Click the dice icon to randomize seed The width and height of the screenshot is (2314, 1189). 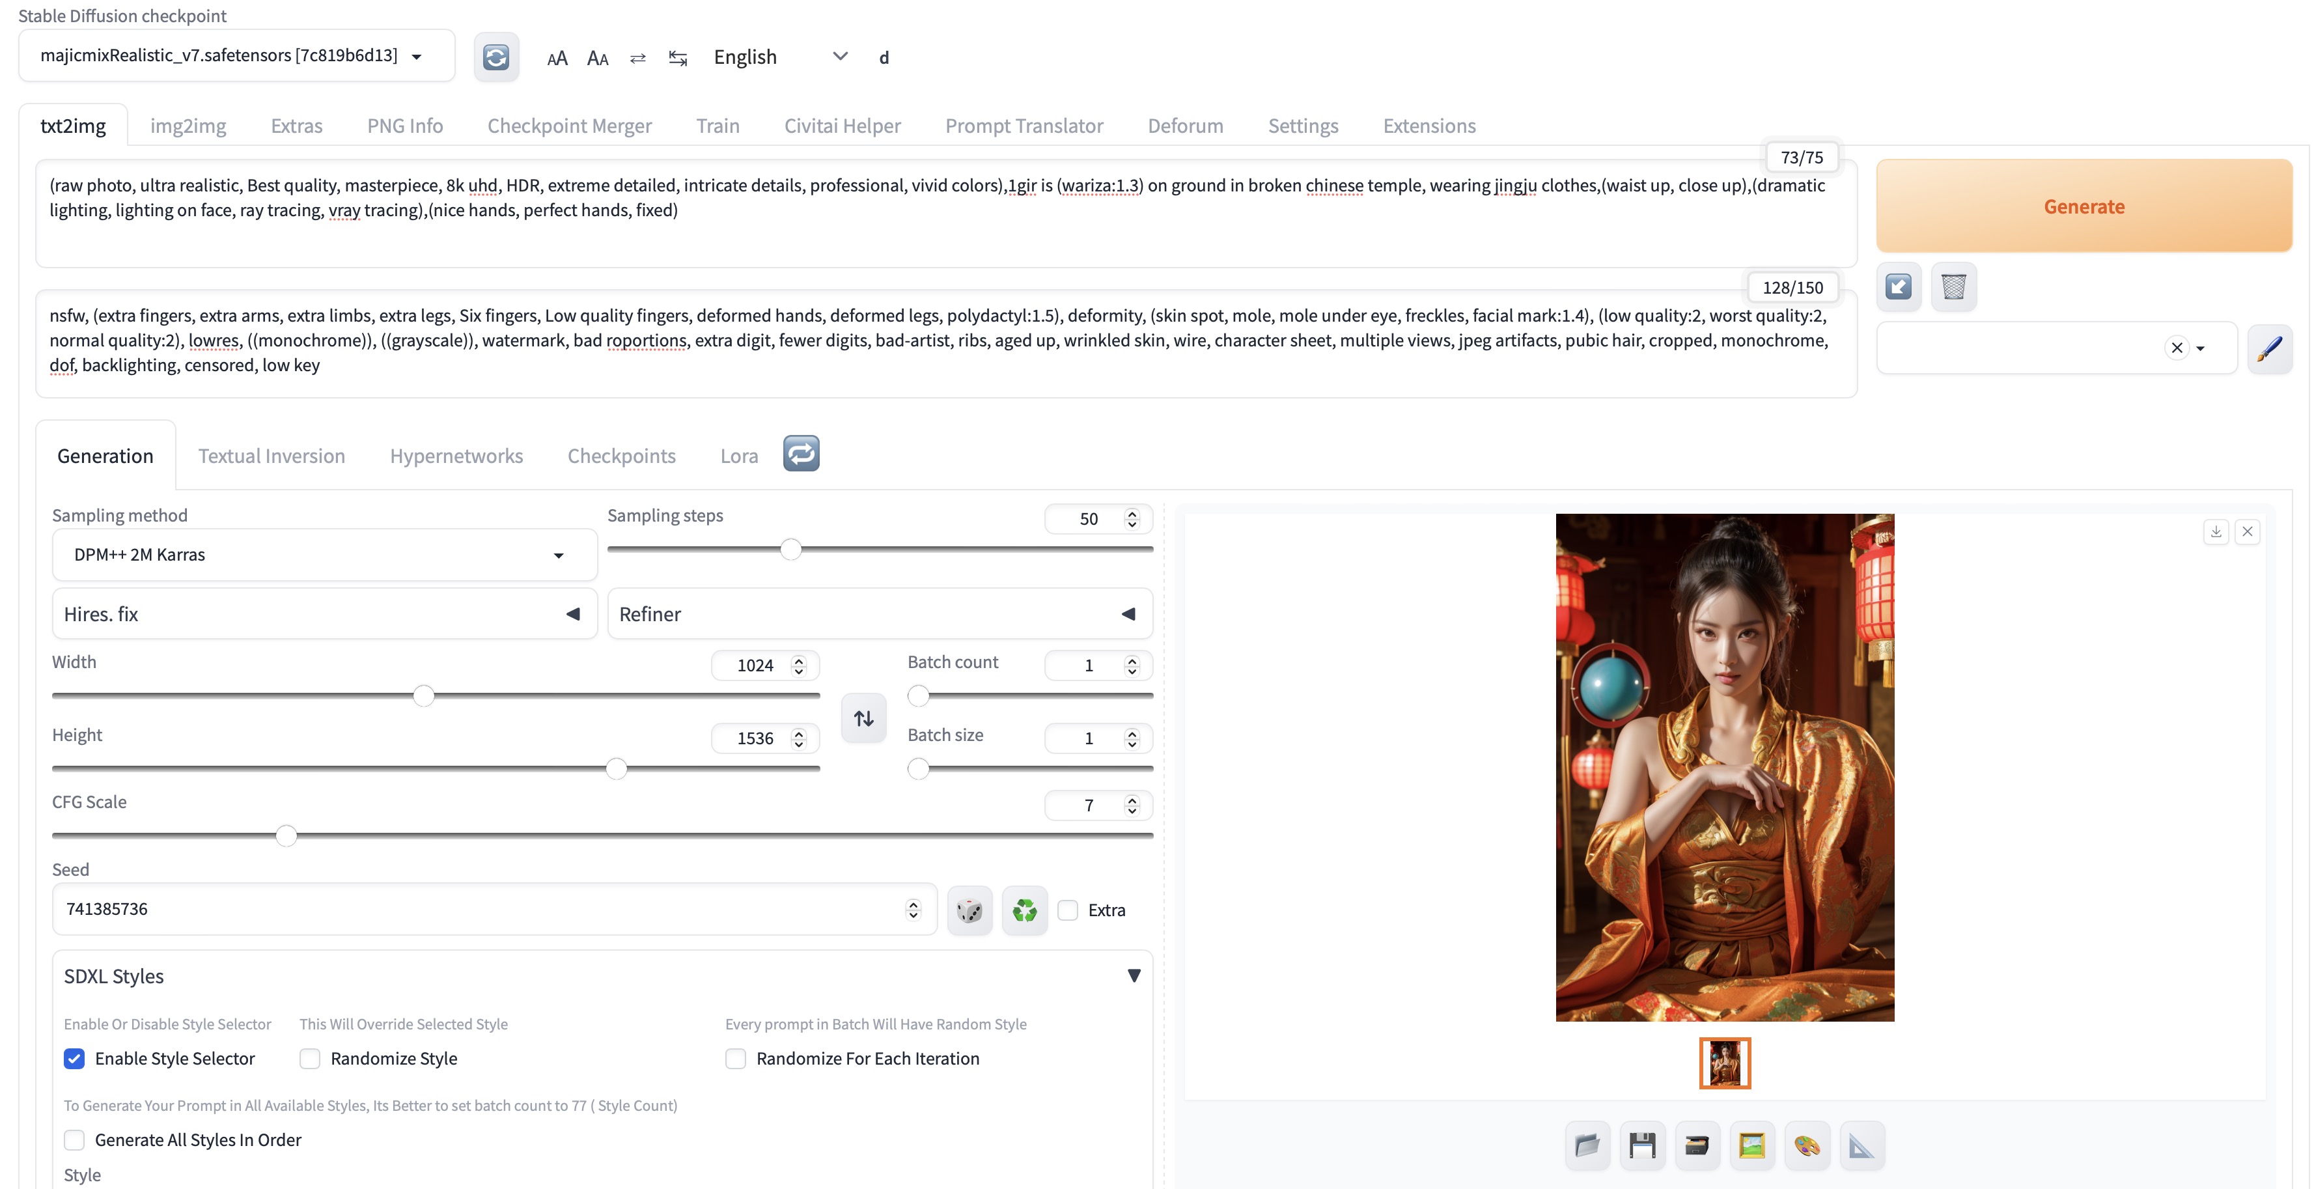[969, 910]
